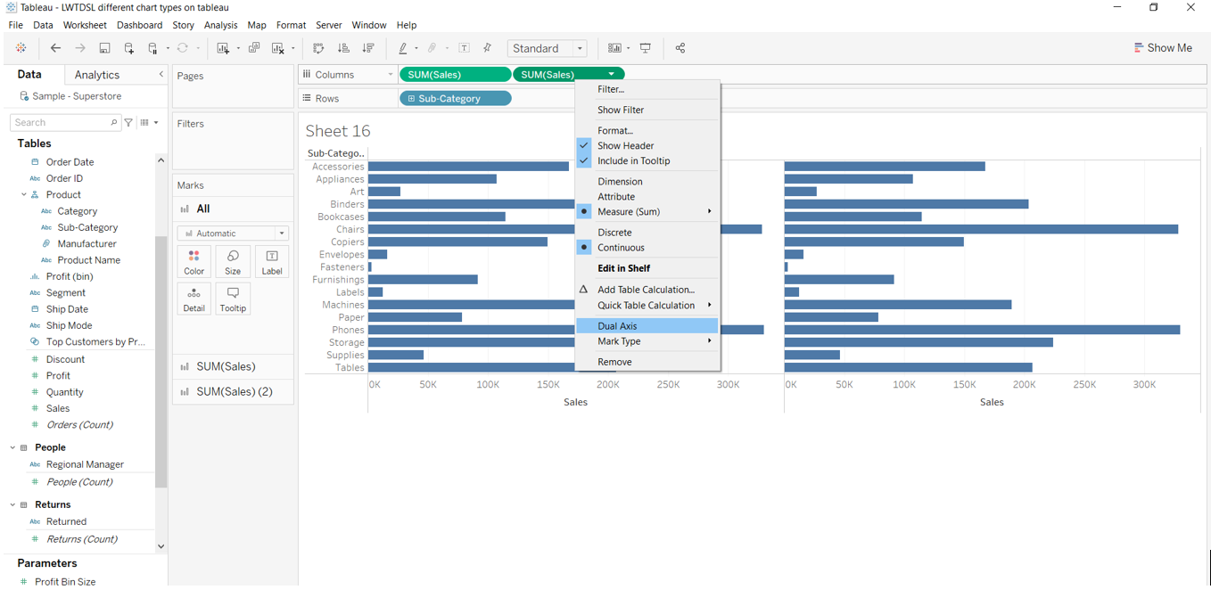
Task: Click the Show Me button
Action: [x=1163, y=48]
